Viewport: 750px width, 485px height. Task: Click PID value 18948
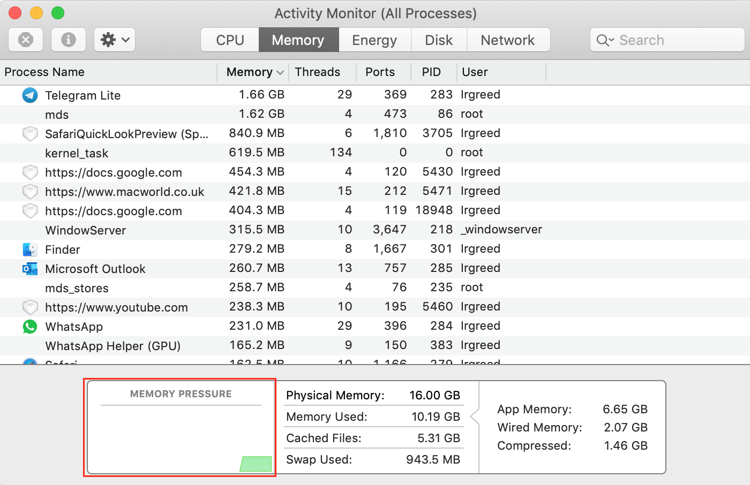(434, 210)
